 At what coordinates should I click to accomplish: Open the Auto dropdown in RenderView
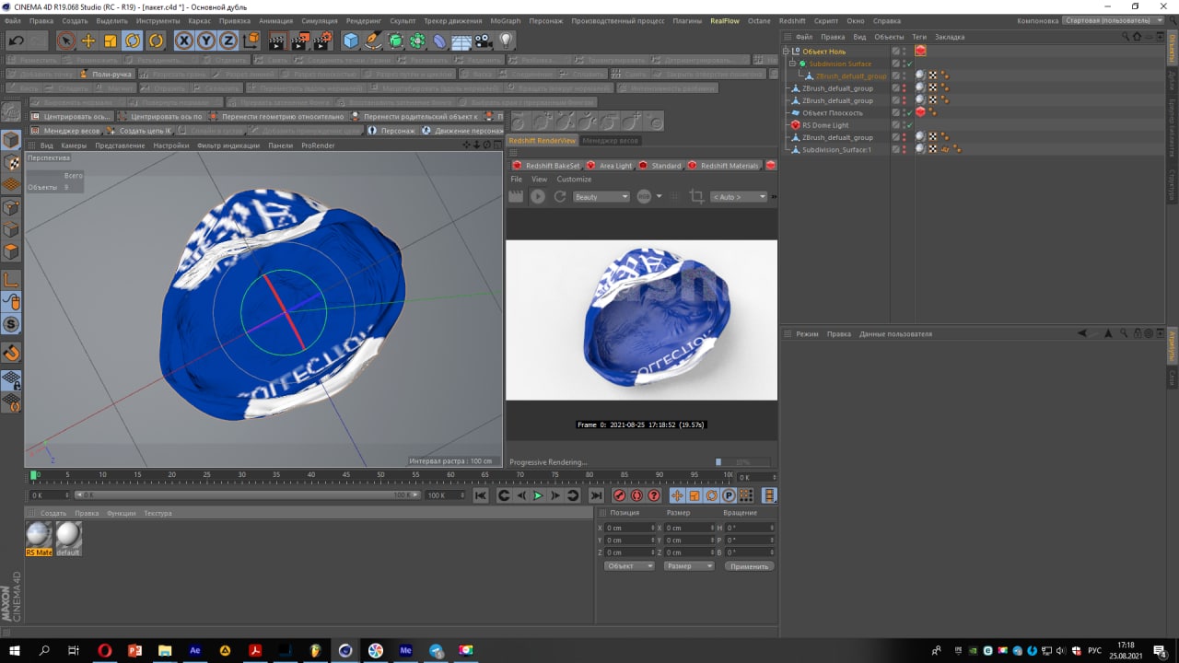click(738, 197)
